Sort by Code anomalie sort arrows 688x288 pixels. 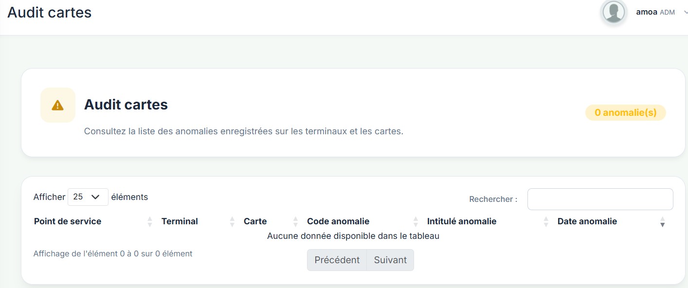click(416, 222)
